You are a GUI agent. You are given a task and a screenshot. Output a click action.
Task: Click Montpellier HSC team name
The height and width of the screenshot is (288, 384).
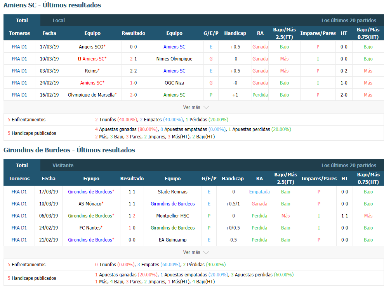tap(173, 216)
